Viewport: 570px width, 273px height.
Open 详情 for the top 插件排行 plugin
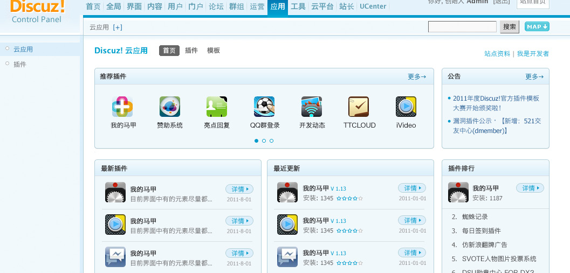(530, 188)
